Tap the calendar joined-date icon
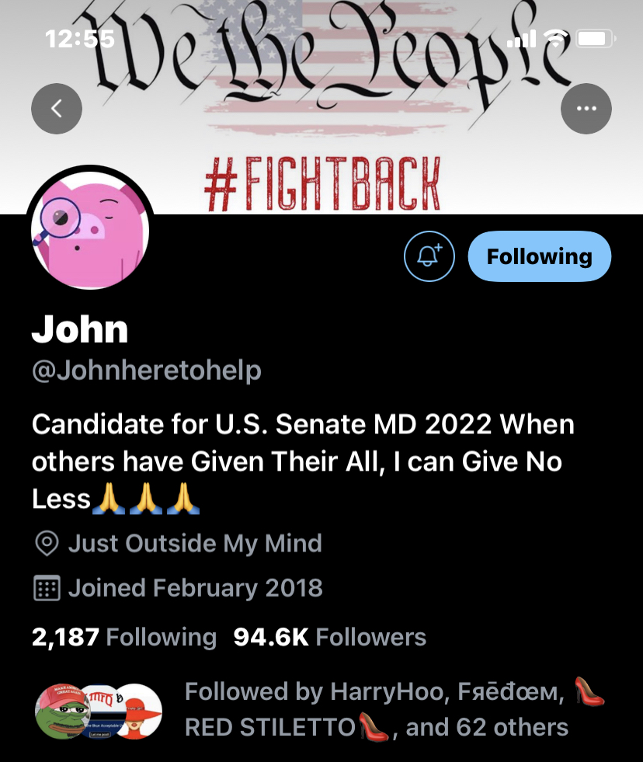 (47, 588)
